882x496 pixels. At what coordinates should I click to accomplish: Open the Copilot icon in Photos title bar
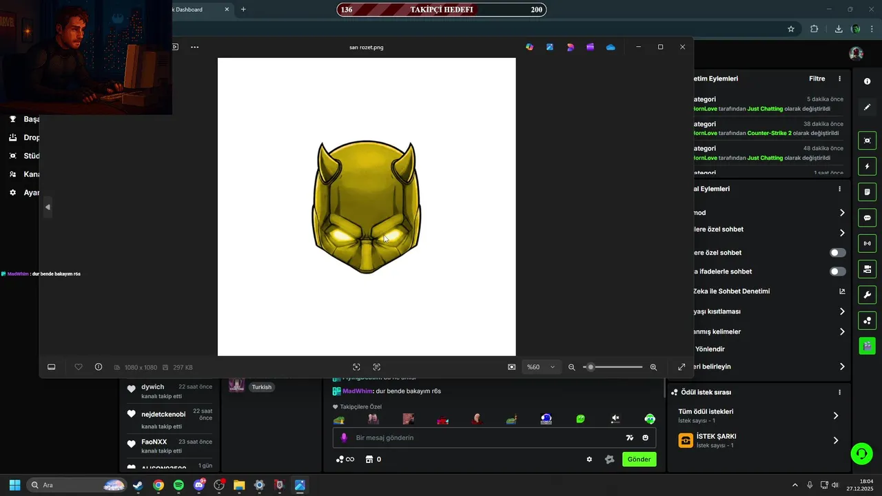point(529,47)
